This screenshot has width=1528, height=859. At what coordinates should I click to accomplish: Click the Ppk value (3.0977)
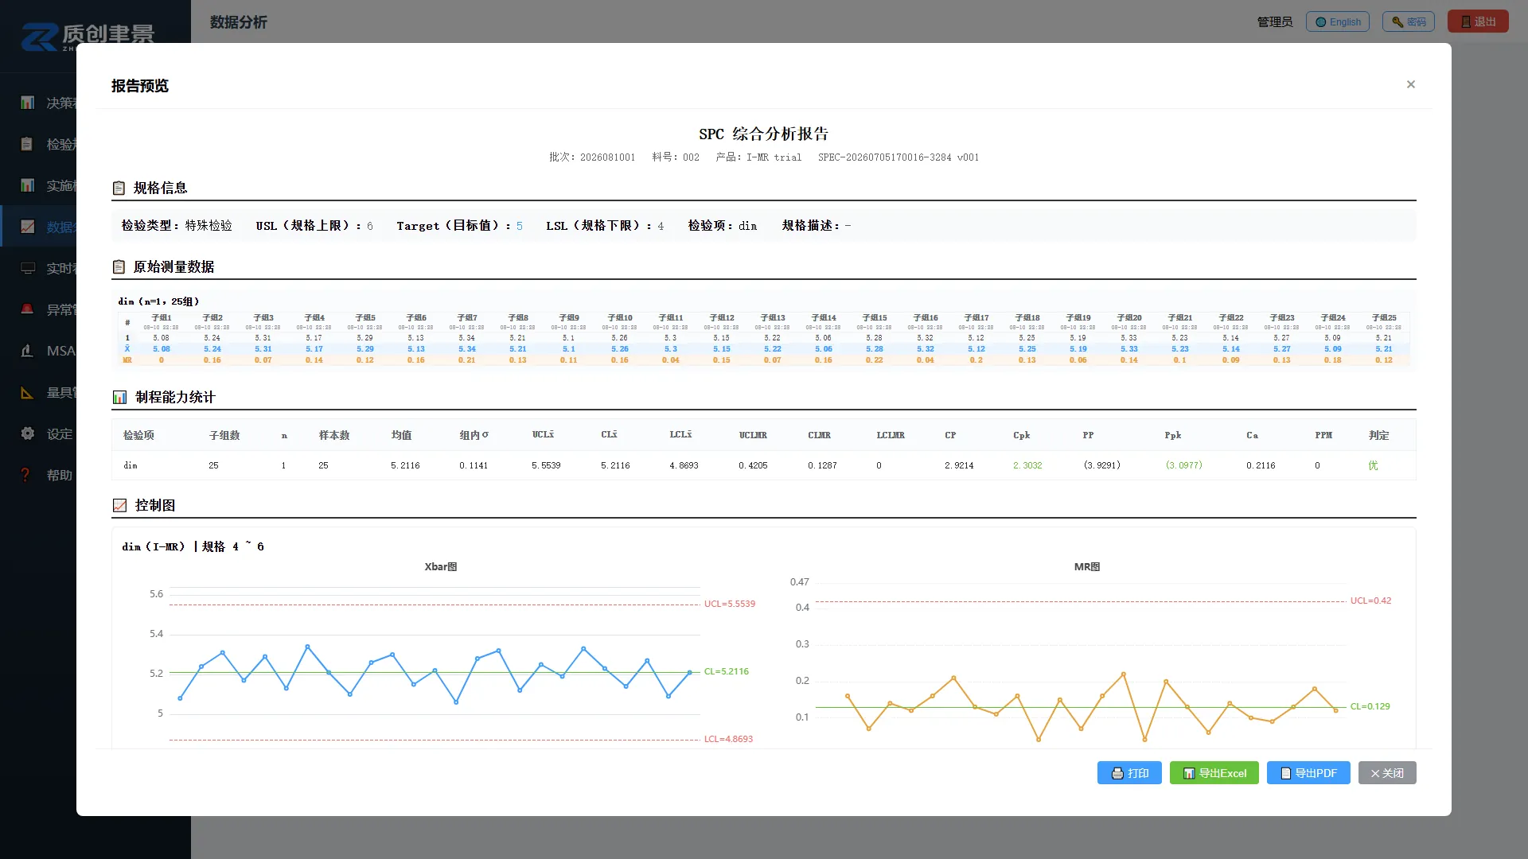coord(1184,465)
